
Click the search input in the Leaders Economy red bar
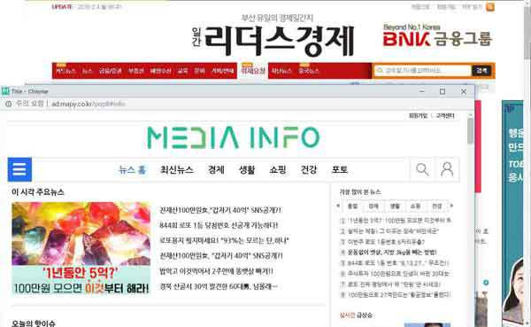tap(423, 71)
